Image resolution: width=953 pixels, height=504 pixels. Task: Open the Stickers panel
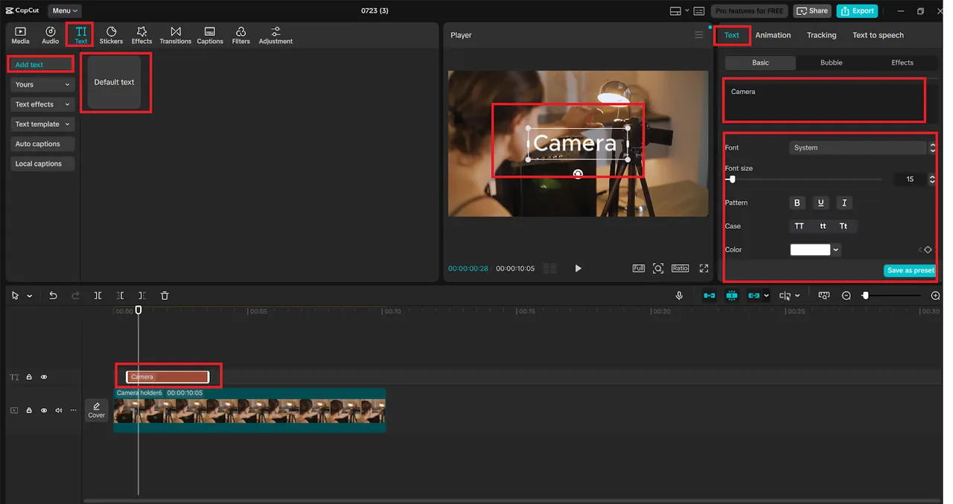coord(111,35)
